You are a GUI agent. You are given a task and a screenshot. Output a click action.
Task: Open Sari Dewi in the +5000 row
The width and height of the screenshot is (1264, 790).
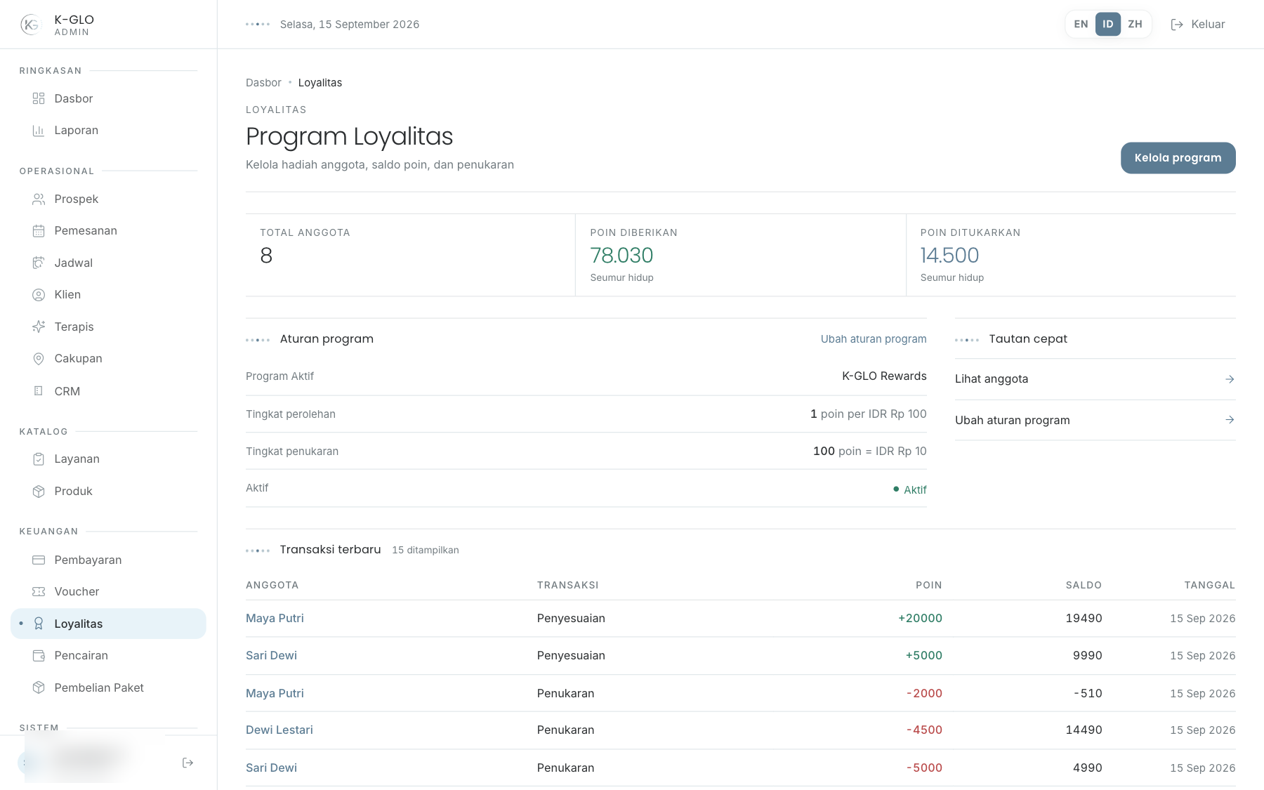click(x=271, y=656)
